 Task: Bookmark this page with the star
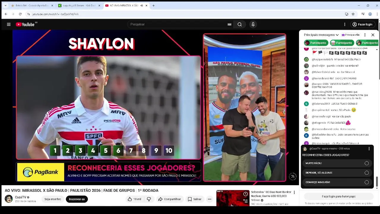point(353,14)
